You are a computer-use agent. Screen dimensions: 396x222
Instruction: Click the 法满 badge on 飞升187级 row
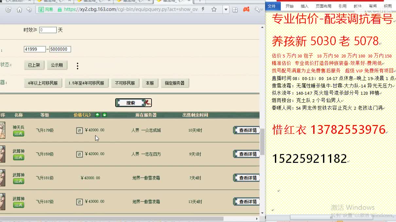(19, 205)
